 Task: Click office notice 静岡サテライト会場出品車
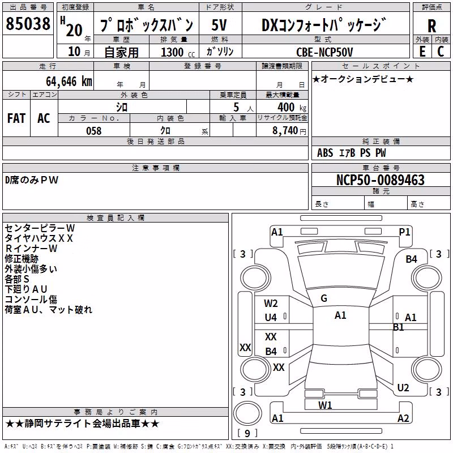[82, 424]
